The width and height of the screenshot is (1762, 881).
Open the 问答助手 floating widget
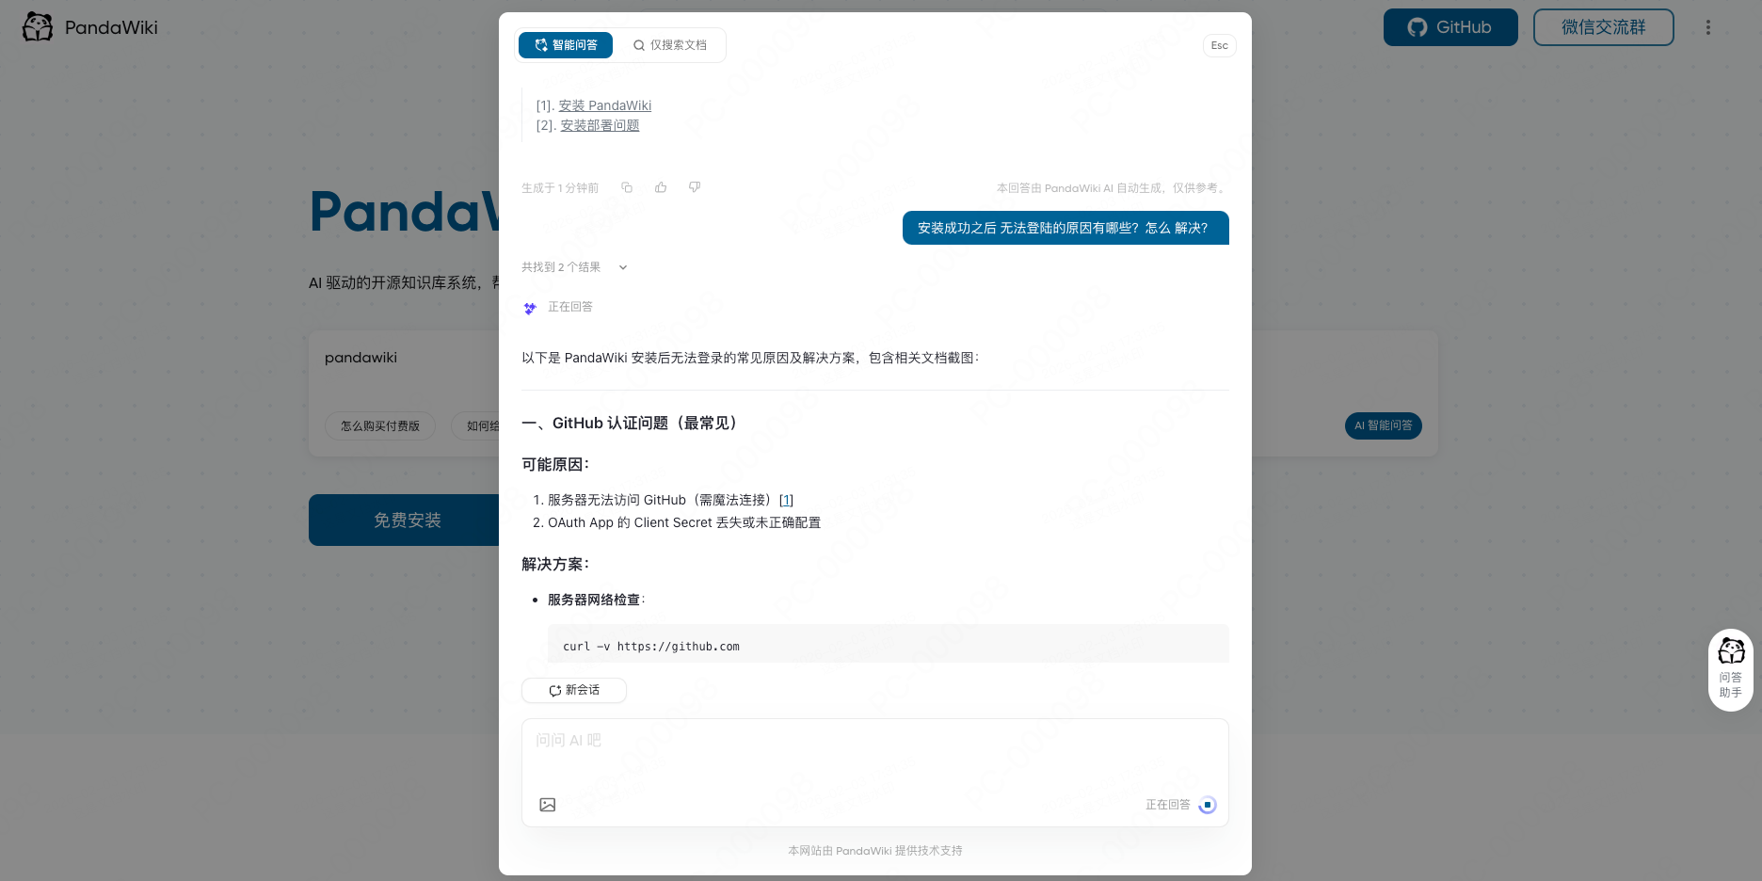(1731, 670)
